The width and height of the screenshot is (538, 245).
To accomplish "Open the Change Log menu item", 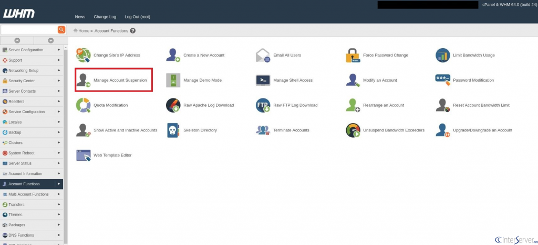I will [x=105, y=17].
